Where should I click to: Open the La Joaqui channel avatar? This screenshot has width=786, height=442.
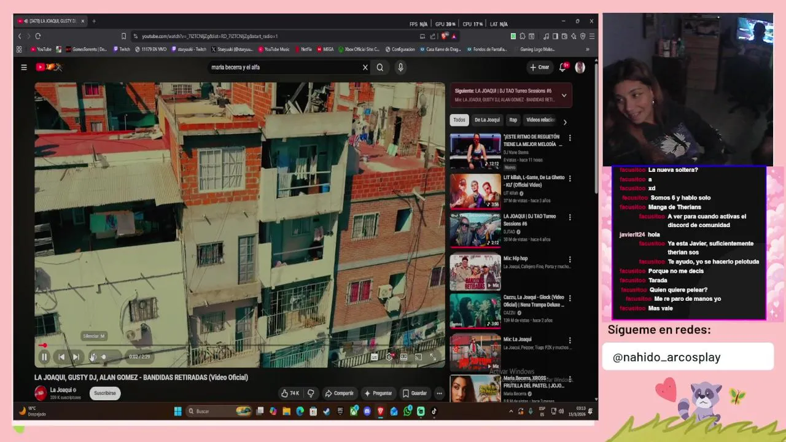(41, 393)
